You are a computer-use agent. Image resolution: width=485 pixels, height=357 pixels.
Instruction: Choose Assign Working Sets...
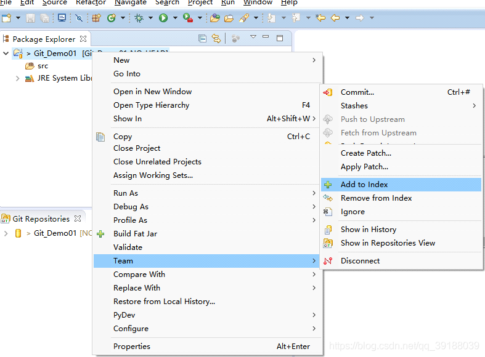click(x=208, y=175)
